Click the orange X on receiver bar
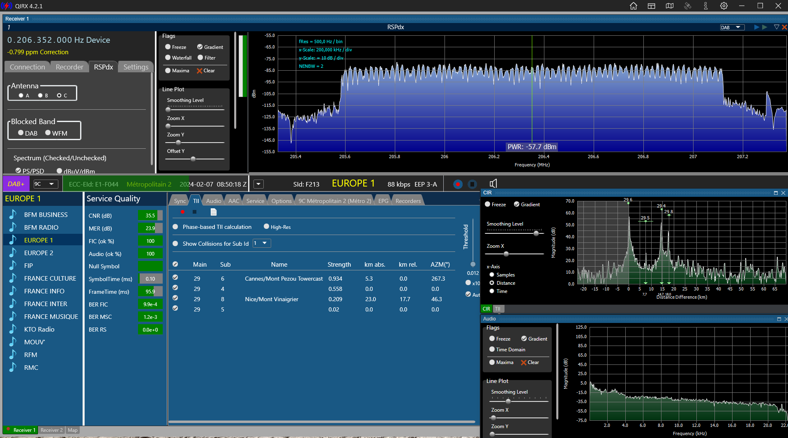Image resolution: width=788 pixels, height=438 pixels. click(x=784, y=27)
